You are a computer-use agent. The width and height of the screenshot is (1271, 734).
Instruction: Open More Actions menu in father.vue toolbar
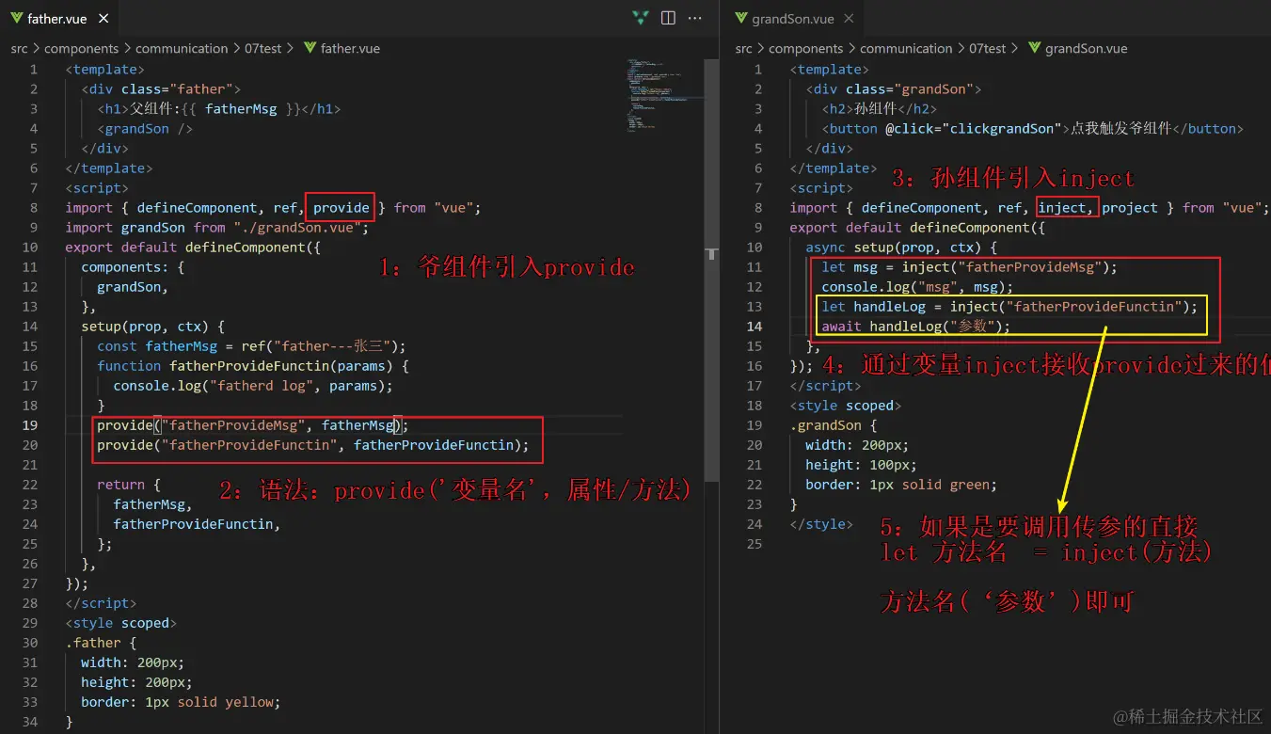coord(694,18)
